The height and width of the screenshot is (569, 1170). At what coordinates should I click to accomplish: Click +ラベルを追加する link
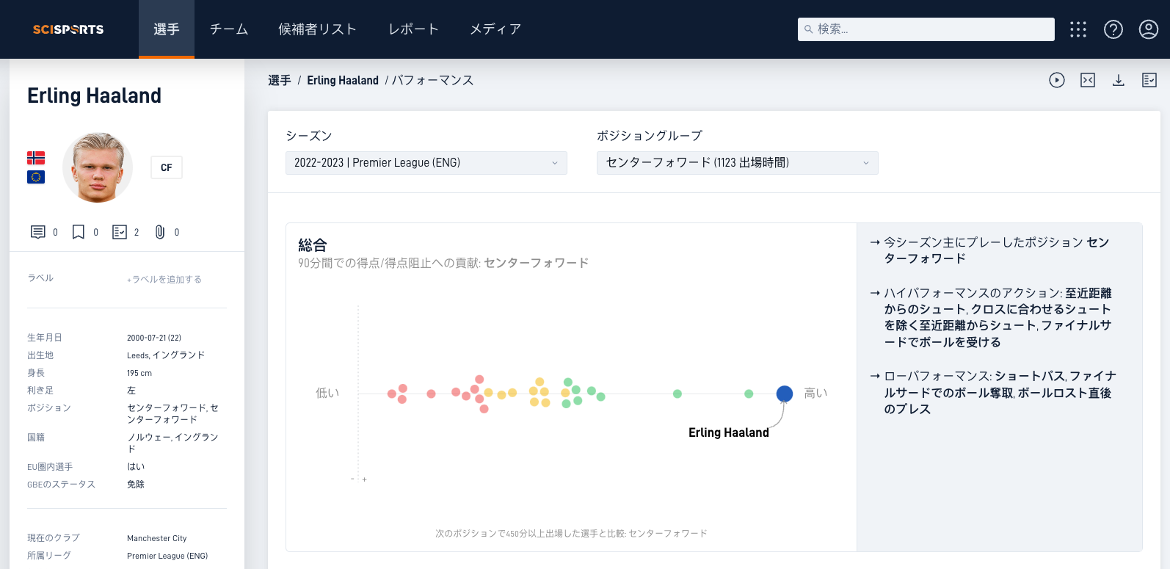(x=164, y=279)
